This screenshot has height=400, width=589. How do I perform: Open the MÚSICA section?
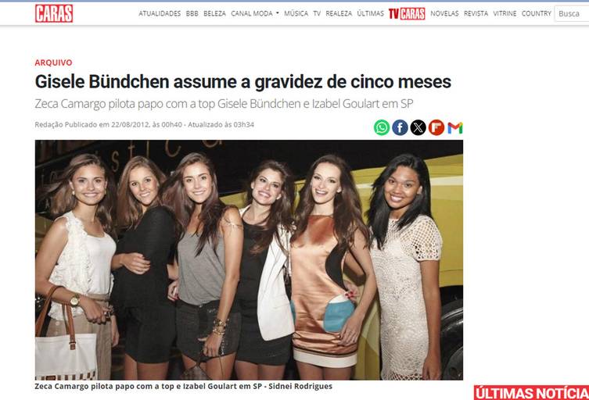[296, 13]
